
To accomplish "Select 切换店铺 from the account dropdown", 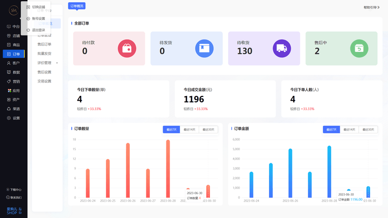I will 38,7.
